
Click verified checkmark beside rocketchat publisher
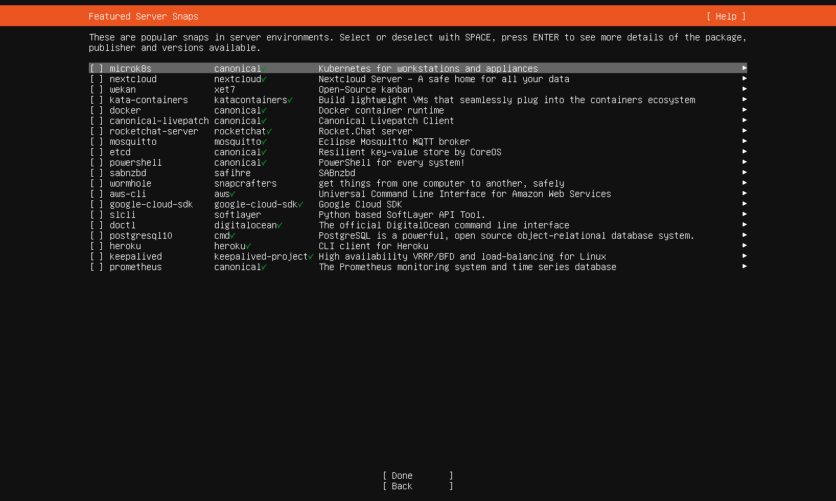tap(269, 131)
